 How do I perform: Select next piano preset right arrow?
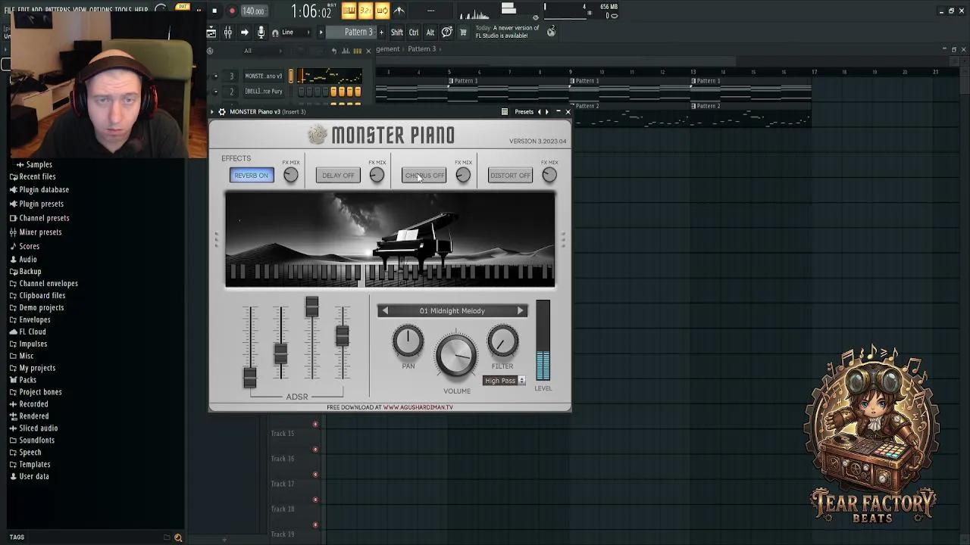521,311
